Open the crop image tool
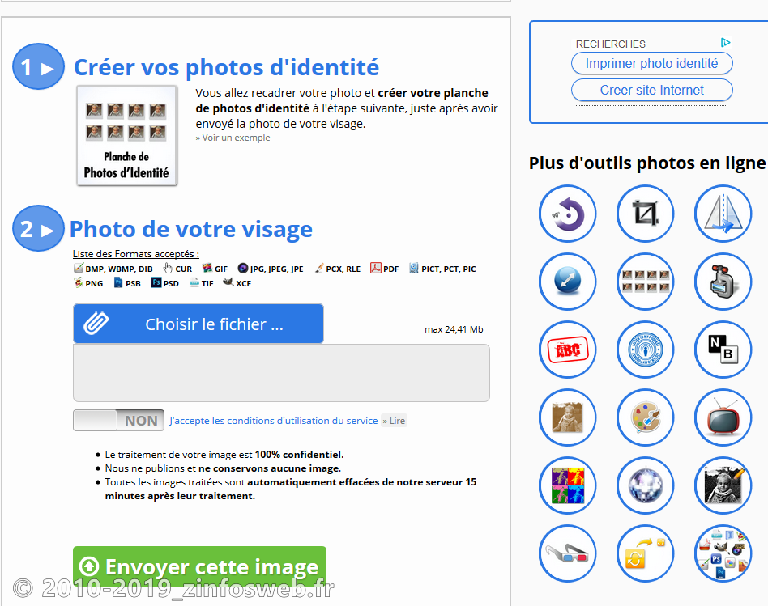The height and width of the screenshot is (606, 768). [645, 214]
